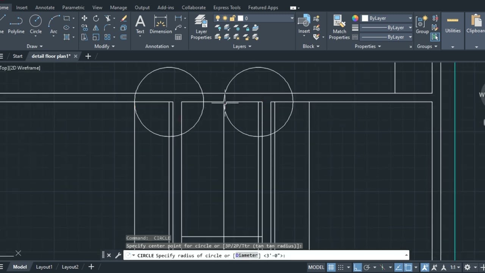Toggle Ortho mode in status bar
485x273 pixels.
click(357, 267)
